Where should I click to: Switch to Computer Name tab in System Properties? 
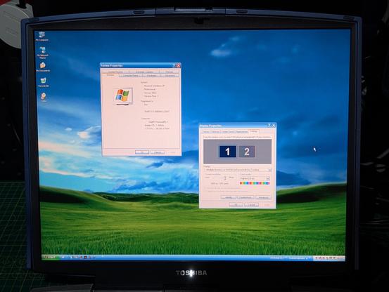click(131, 76)
